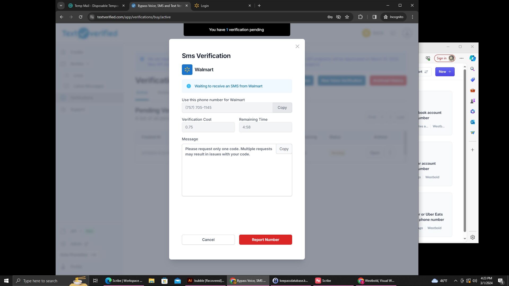Bookmark this page with the star
The width and height of the screenshot is (509, 286).
coord(347,17)
